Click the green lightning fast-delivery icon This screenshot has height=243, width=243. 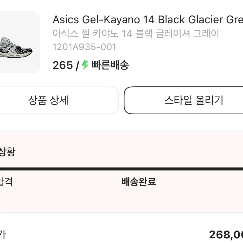pyautogui.click(x=85, y=65)
